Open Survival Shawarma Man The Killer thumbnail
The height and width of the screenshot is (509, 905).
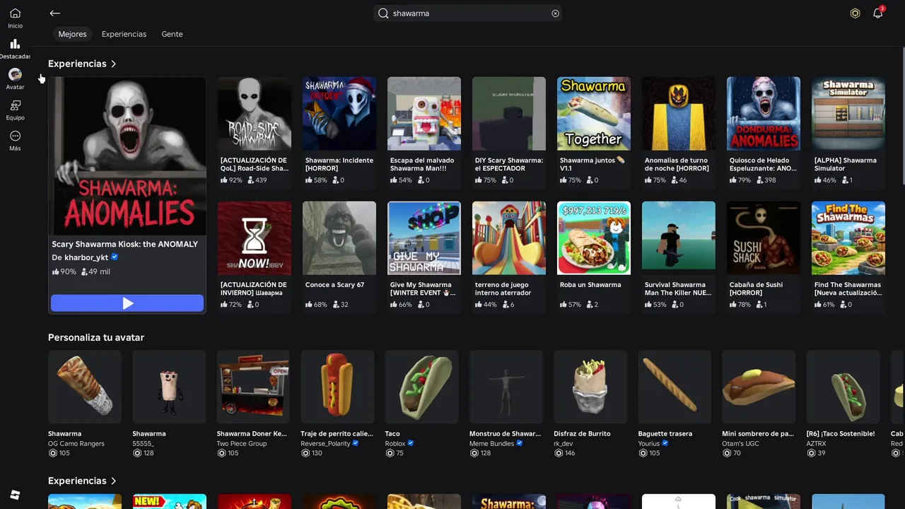click(x=679, y=238)
